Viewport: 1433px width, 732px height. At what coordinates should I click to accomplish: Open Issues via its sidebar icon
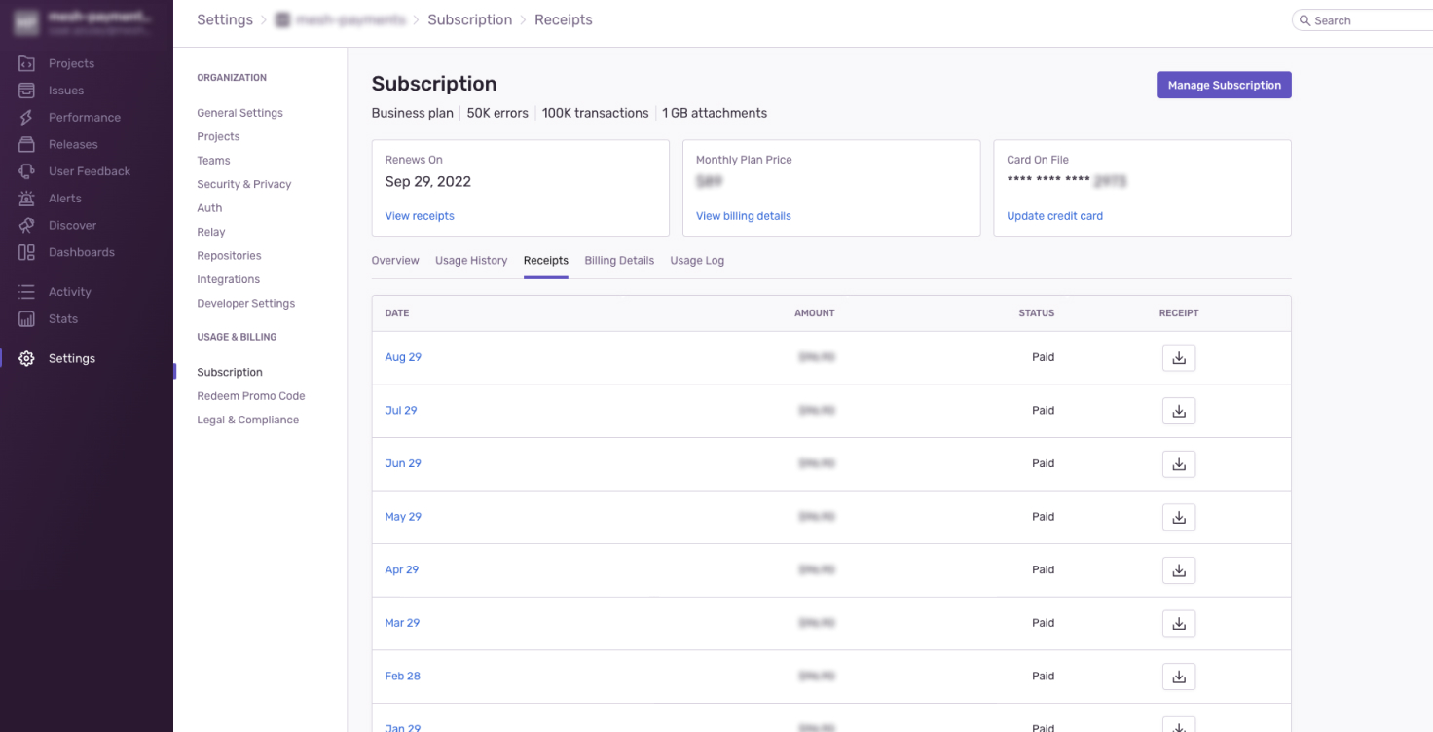coord(27,91)
